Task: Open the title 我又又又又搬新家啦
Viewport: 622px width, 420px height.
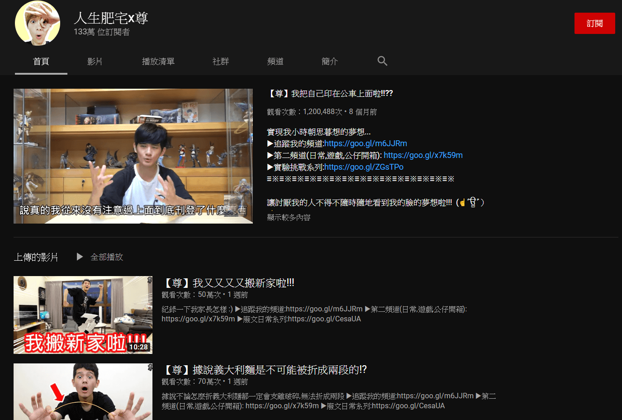Action: (x=228, y=283)
